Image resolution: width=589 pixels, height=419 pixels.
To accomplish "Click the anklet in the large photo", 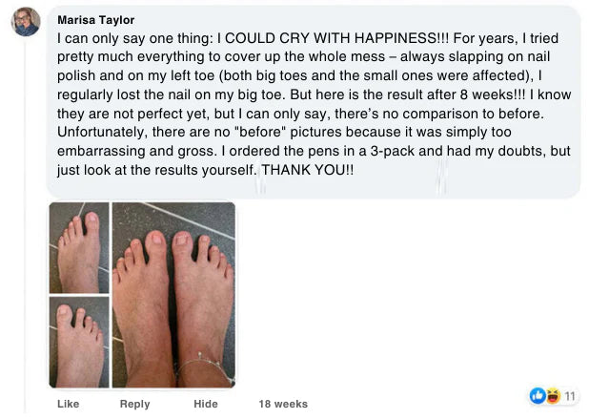I will point(203,364).
